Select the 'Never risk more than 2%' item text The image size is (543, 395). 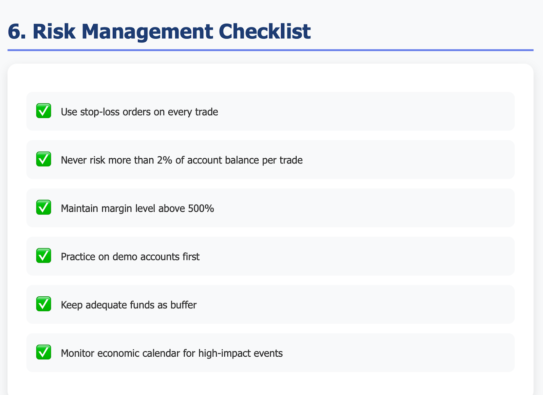click(x=182, y=160)
